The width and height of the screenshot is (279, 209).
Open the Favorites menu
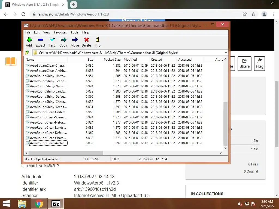point(60,32)
